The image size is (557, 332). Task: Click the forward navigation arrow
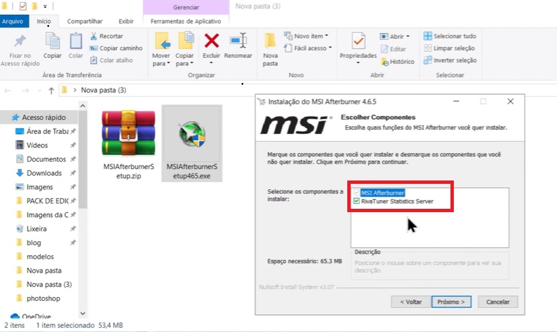pos(25,90)
